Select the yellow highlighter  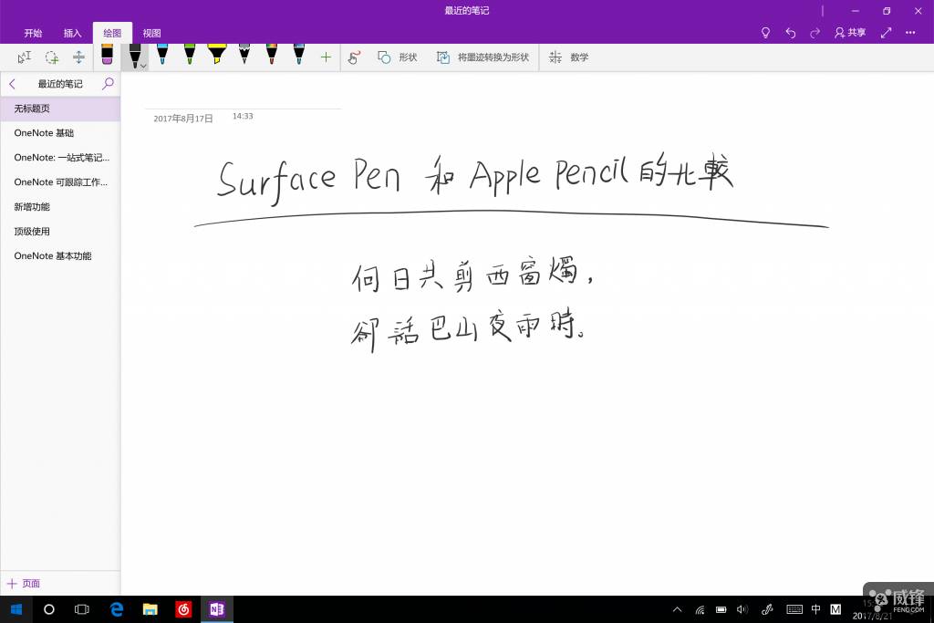point(217,55)
